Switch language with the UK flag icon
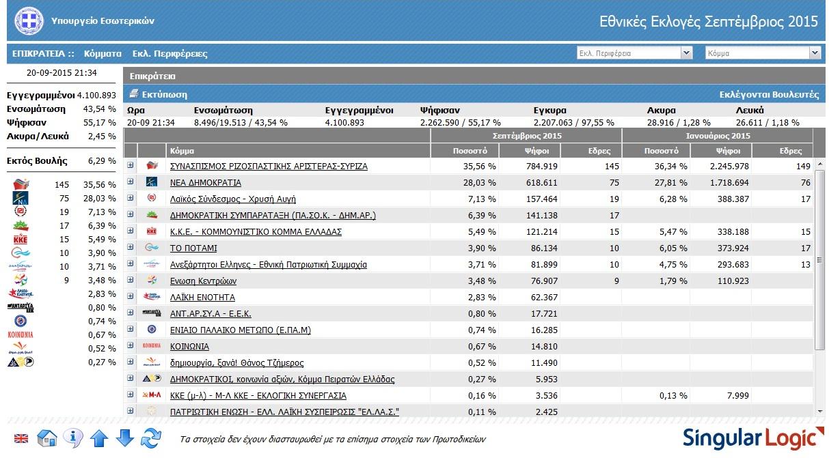The image size is (829, 458). pos(21,438)
